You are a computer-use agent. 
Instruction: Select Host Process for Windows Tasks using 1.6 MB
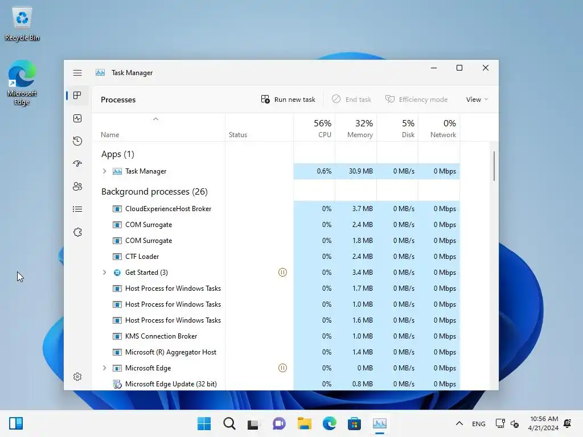point(276,320)
